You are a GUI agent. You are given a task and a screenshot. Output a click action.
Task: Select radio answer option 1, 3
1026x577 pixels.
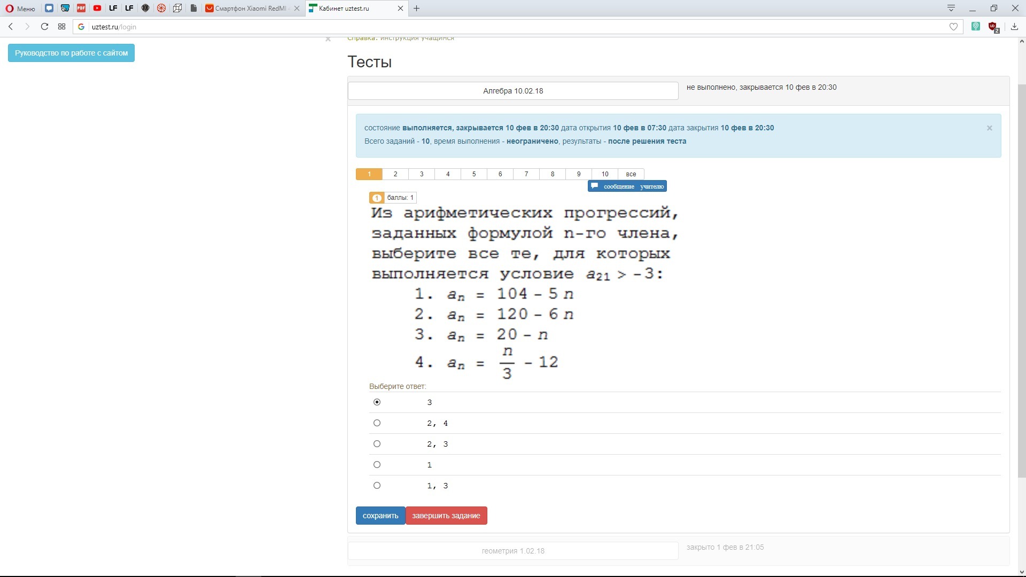[377, 486]
